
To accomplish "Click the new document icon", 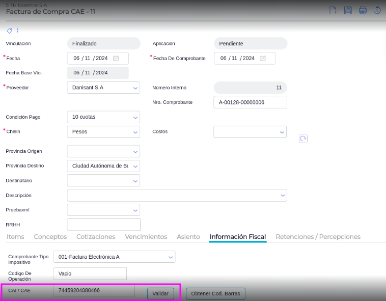I will [333, 10].
